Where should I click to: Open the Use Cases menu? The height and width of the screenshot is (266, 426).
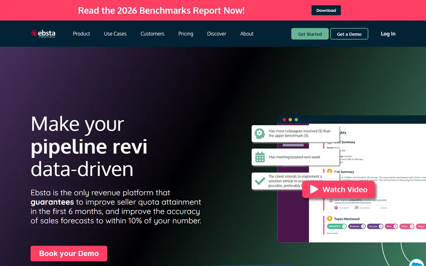coord(115,34)
